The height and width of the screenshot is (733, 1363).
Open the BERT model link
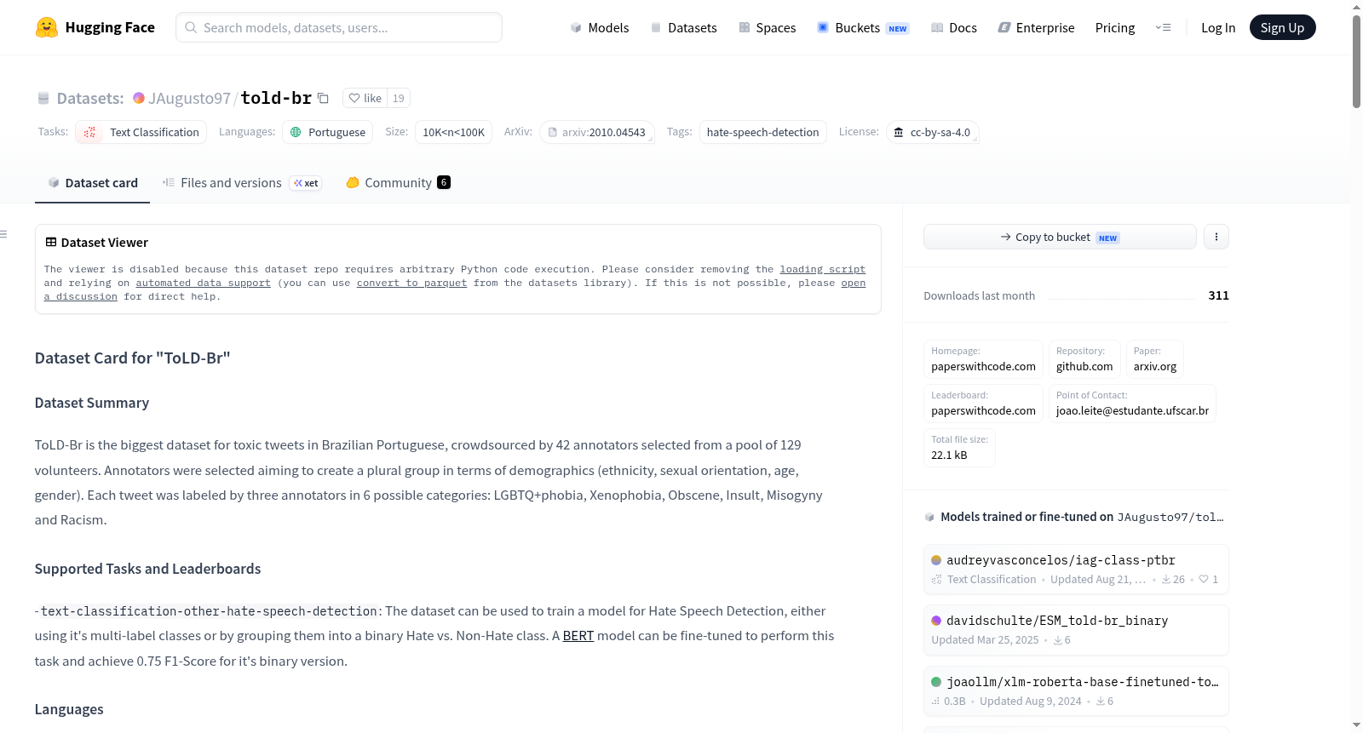[x=578, y=636]
